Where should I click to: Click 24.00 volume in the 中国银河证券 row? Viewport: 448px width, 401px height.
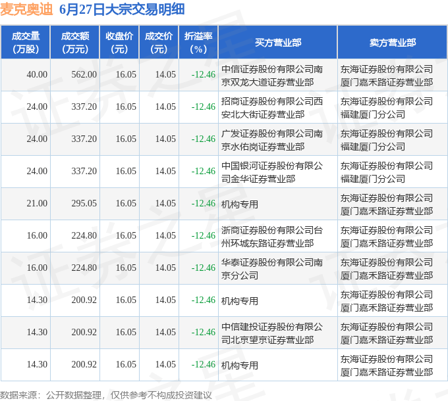[37, 172]
